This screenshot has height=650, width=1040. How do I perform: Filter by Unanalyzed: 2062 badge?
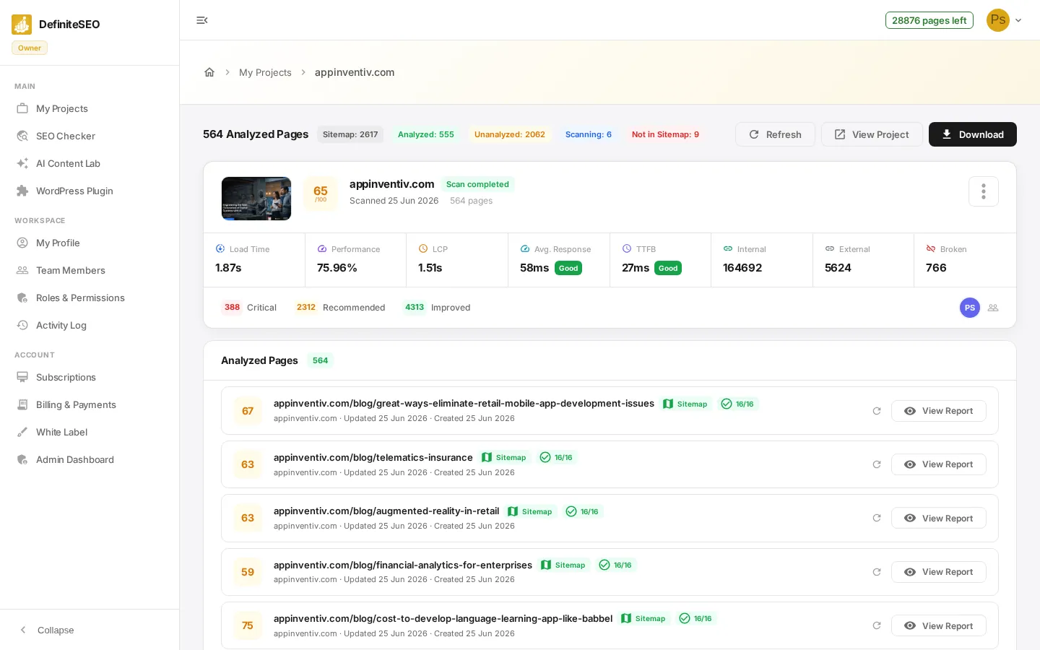click(x=509, y=134)
